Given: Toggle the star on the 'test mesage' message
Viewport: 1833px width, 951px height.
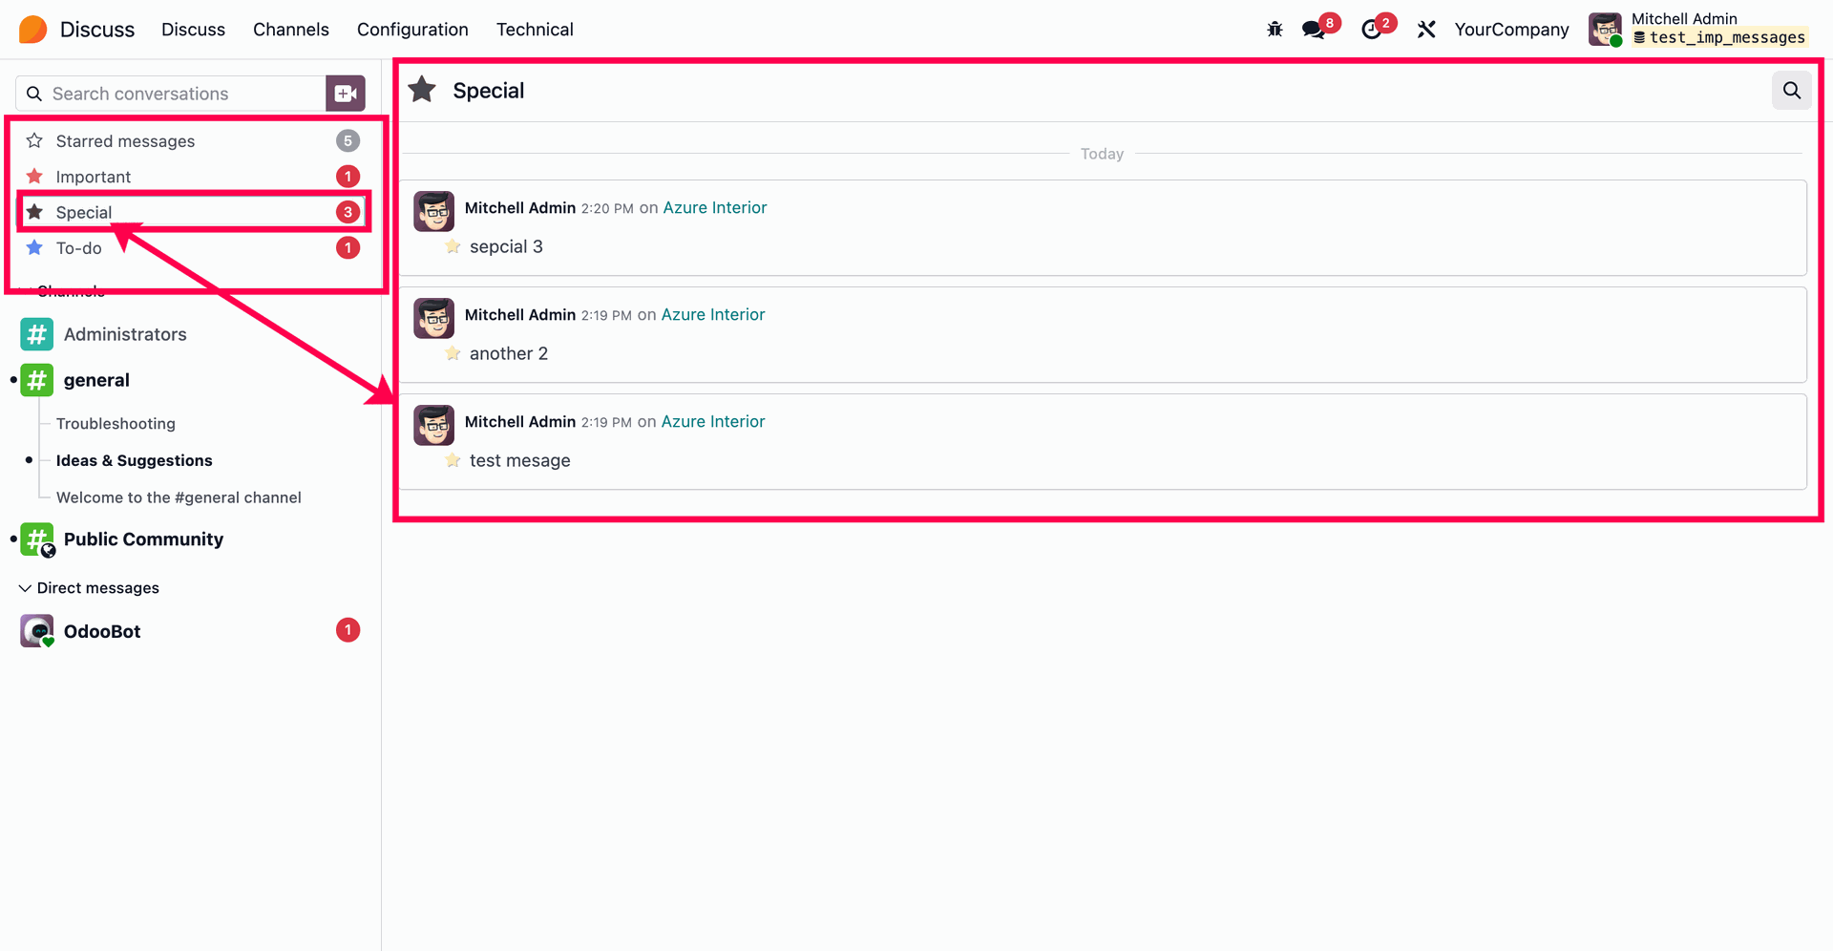Looking at the screenshot, I should coord(453,460).
